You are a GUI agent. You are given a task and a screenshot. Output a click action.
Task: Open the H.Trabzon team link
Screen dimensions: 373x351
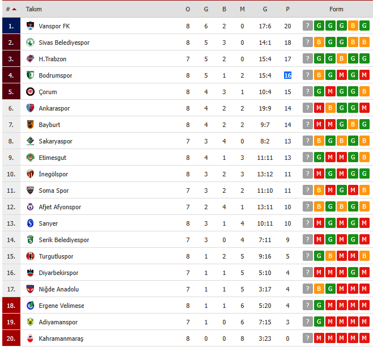pos(53,59)
